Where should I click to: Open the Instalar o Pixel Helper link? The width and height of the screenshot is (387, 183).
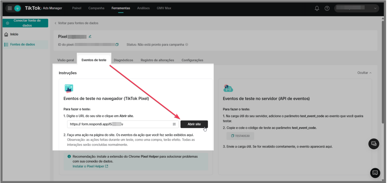tap(90, 166)
